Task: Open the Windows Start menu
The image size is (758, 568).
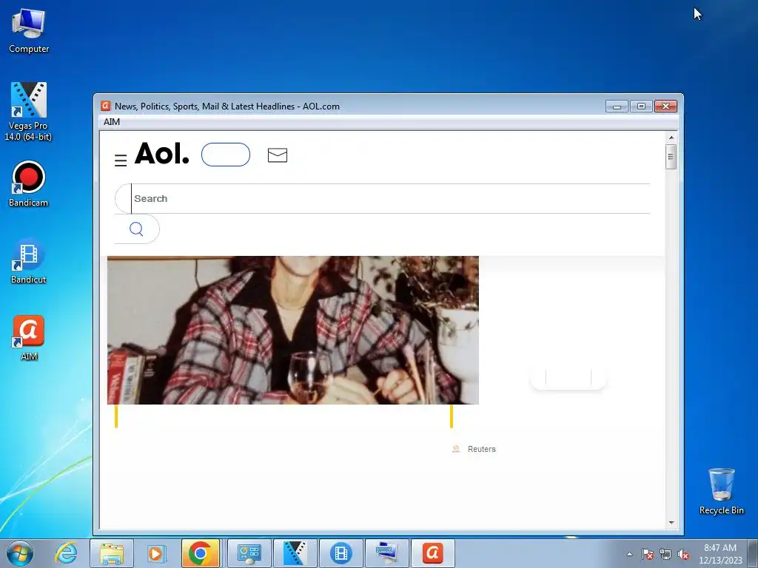Action: 20,553
